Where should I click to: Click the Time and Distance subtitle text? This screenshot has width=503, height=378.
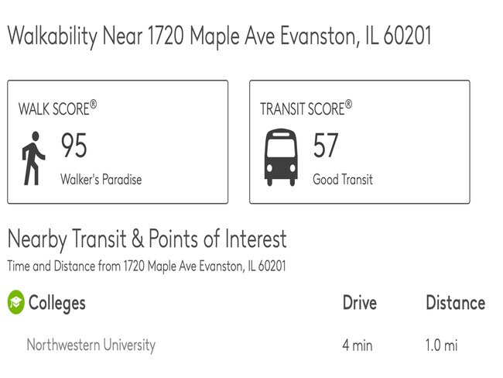point(146,266)
